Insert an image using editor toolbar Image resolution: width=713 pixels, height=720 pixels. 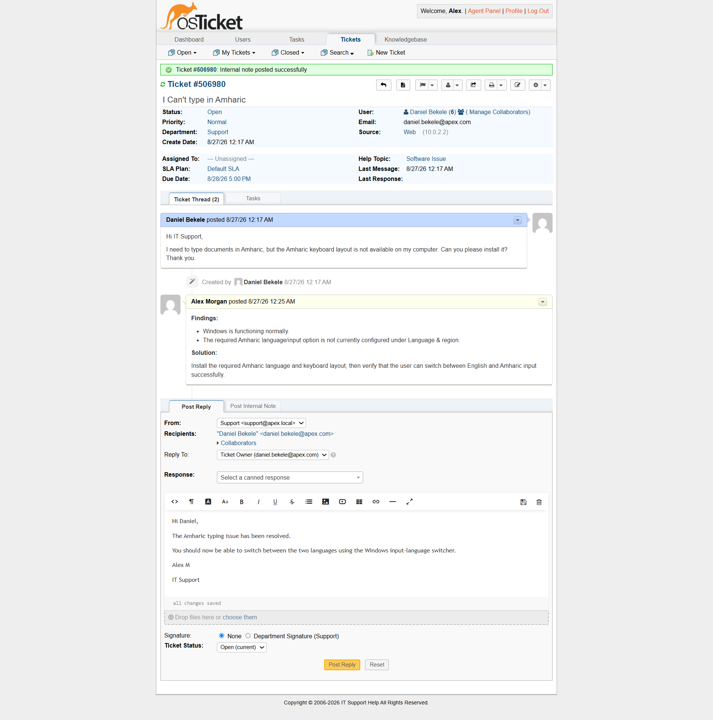[x=326, y=502]
